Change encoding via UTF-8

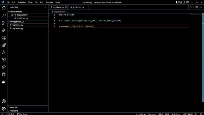(x=160, y=114)
